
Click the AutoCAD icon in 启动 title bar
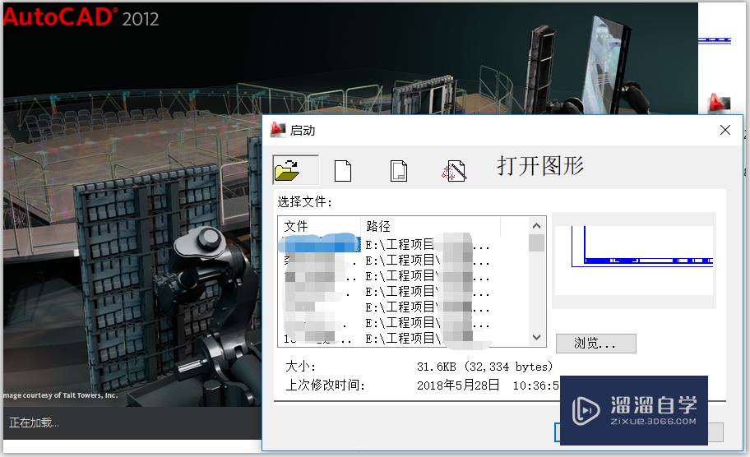point(278,130)
